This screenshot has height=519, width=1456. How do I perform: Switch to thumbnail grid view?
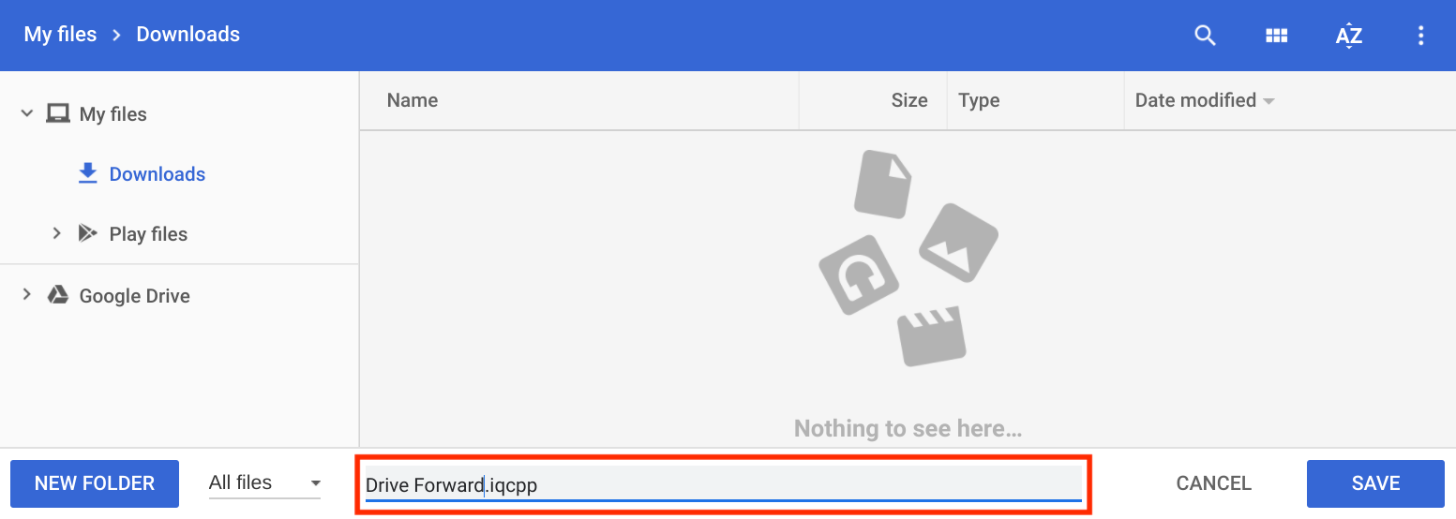[1276, 36]
